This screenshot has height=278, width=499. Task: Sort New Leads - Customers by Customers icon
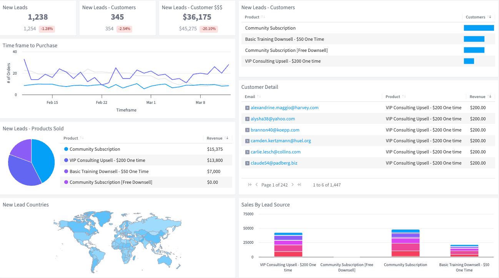pyautogui.click(x=489, y=17)
